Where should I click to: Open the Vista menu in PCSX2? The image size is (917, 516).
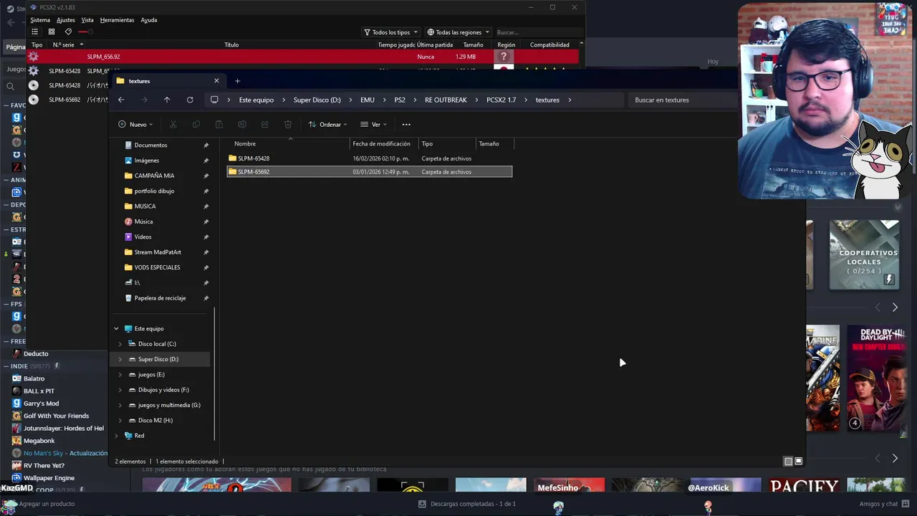87,20
